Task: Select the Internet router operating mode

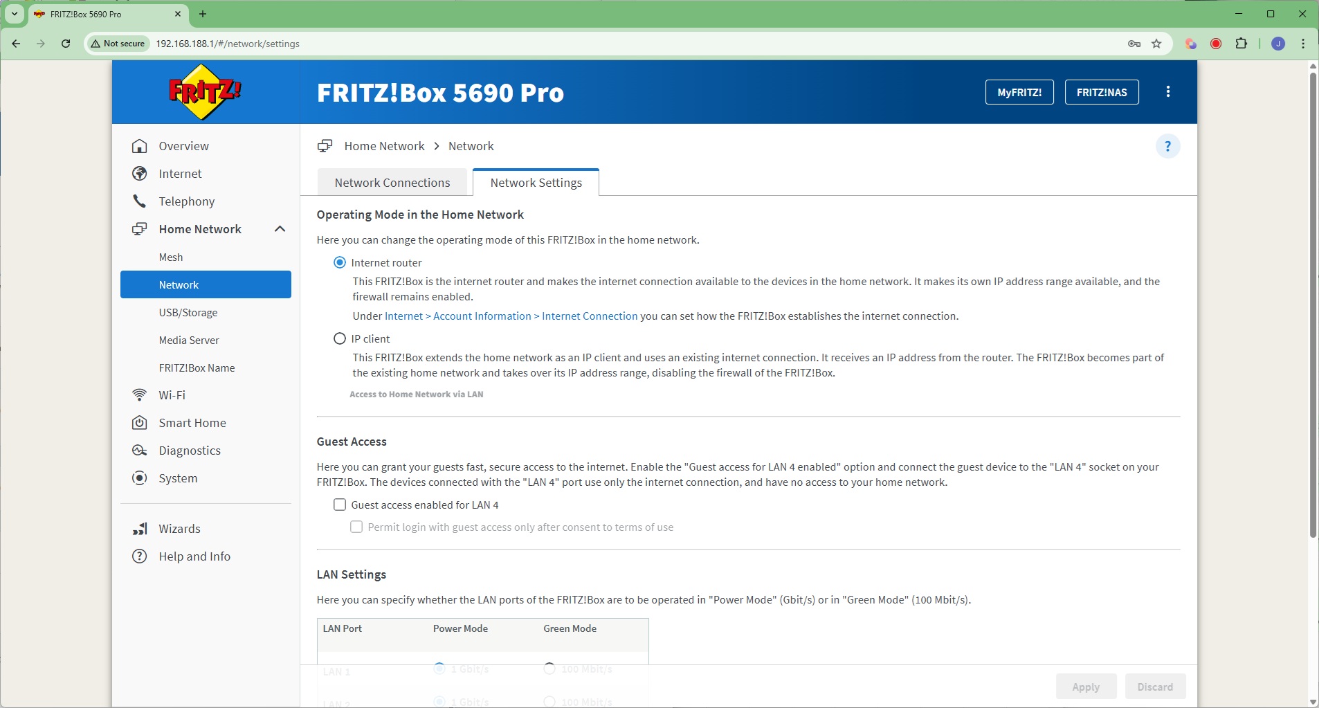Action: 340,262
